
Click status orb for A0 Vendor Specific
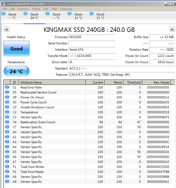(7, 132)
